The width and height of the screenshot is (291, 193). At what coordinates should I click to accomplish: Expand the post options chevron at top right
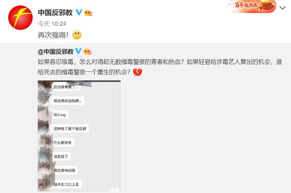[x=282, y=8]
